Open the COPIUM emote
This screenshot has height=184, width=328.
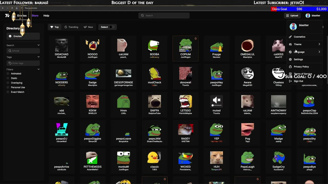pos(186,49)
